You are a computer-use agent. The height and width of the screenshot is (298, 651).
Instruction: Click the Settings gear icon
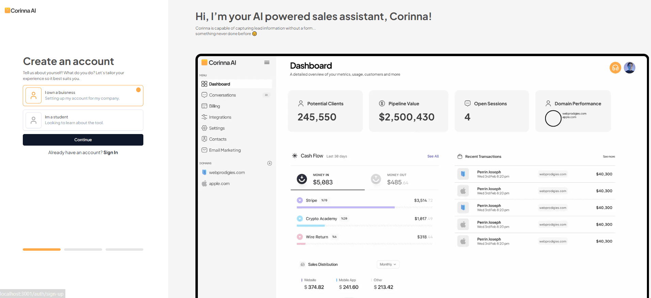[x=204, y=128]
